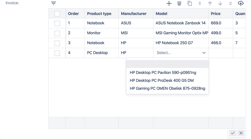
Task: Check the box for order row 2
Action: 57,33
